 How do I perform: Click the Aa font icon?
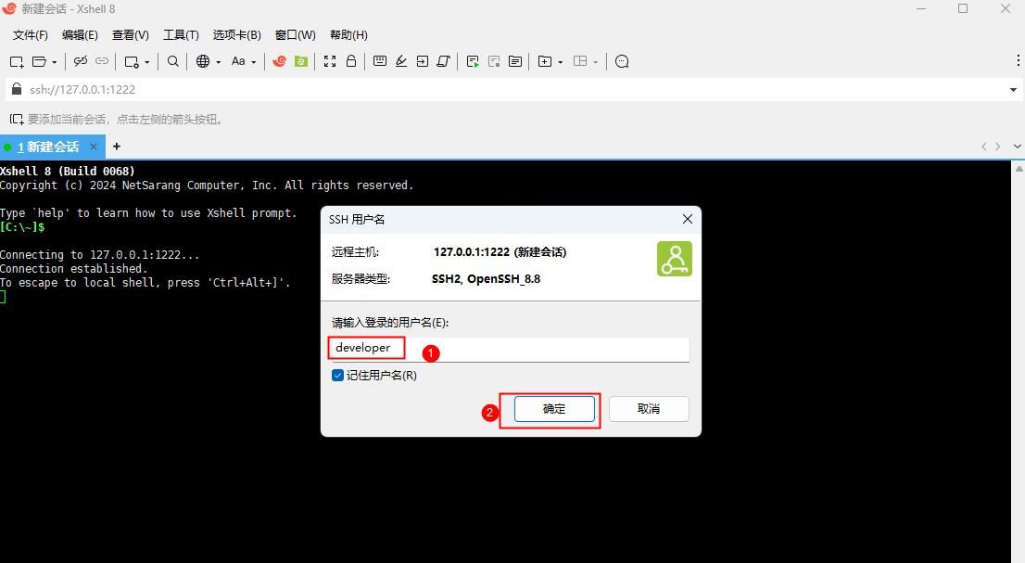[x=238, y=61]
